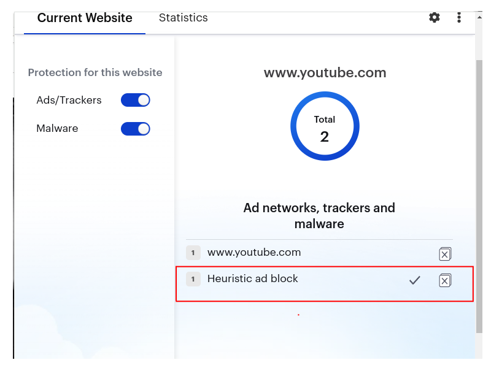
Task: Click the count badge beside www.youtube.com entry
Action: click(193, 253)
